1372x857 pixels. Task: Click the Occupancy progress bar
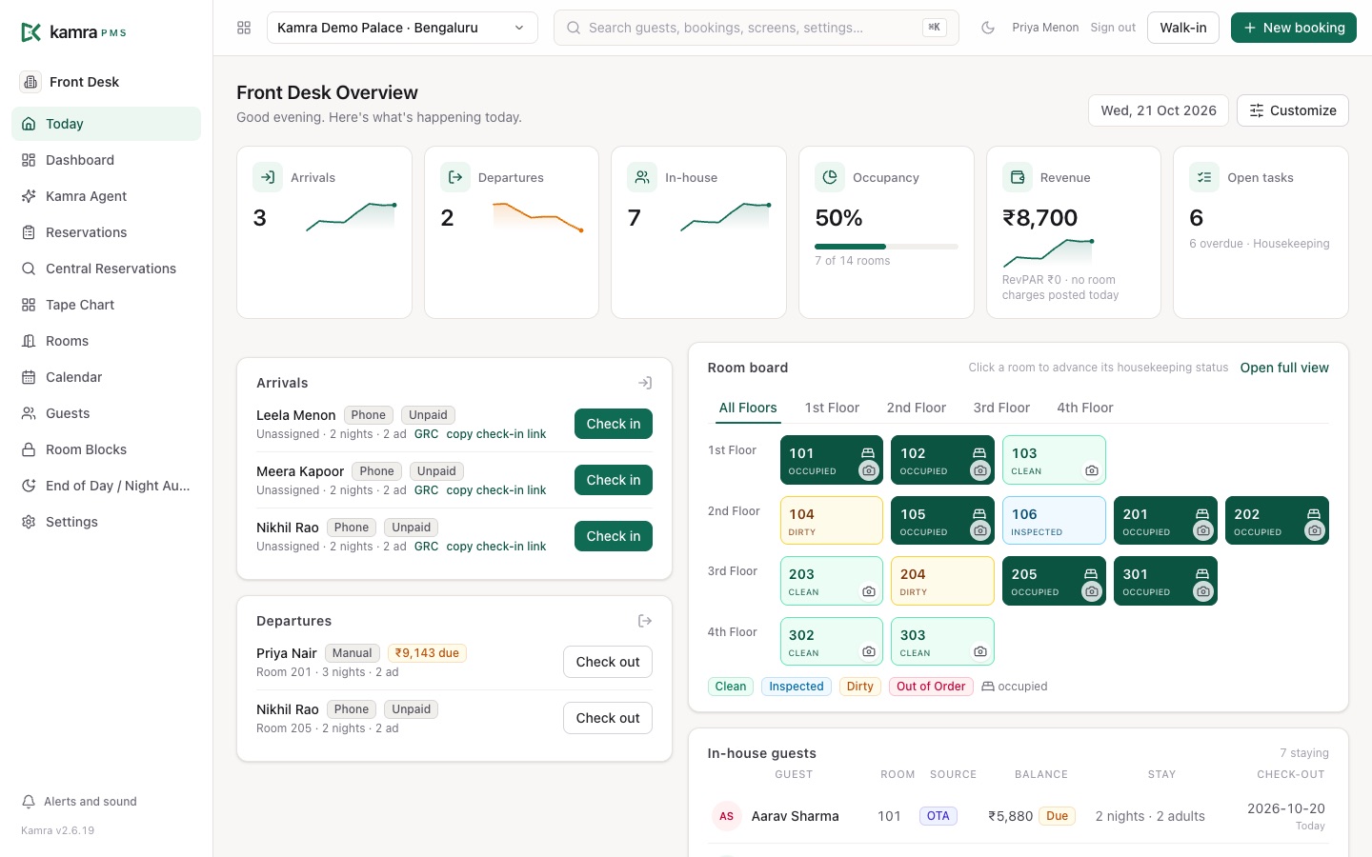point(886,247)
